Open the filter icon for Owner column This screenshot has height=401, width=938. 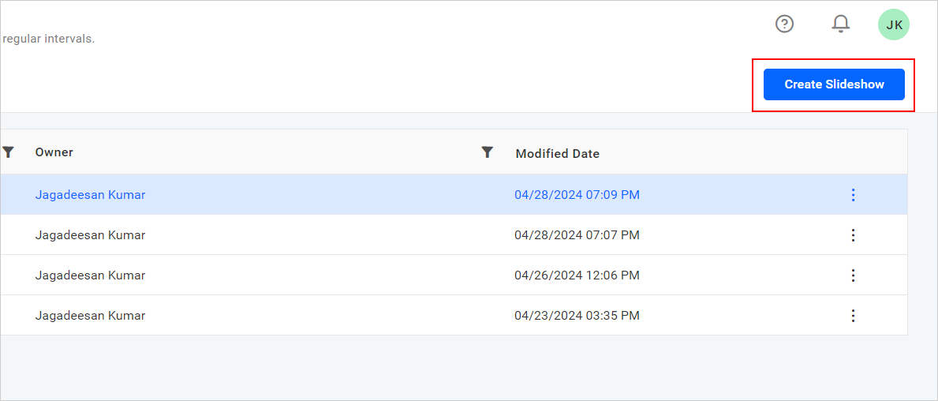tap(488, 152)
